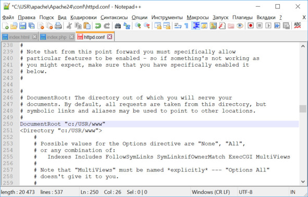The image size is (308, 197).
Task: Open the Инструменты menu
Action: [167, 18]
